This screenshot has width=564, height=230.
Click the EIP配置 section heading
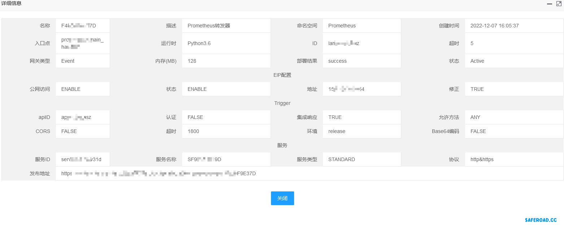[282, 75]
